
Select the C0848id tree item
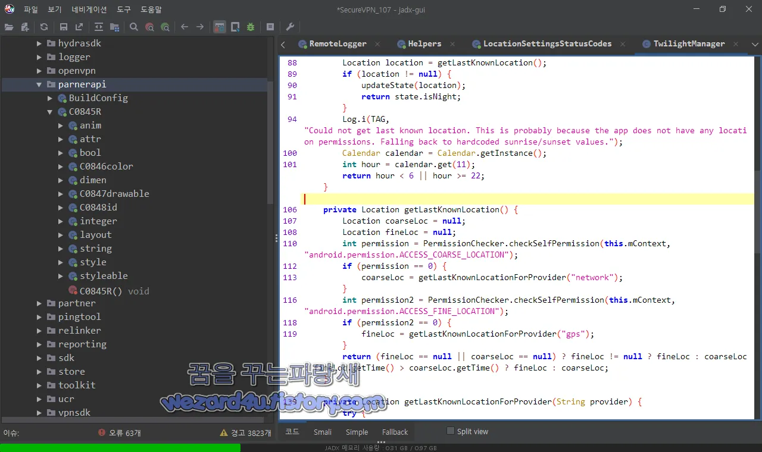pyautogui.click(x=93, y=208)
